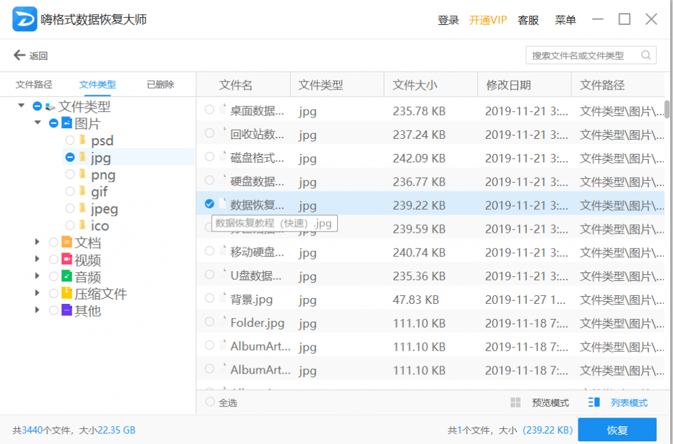The image size is (673, 444).
Task: Check the 磁盘格式 file row checkbox
Action: tap(210, 157)
